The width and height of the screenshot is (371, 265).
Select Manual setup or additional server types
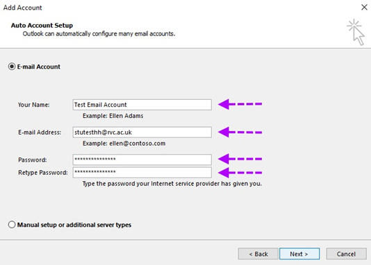point(12,225)
